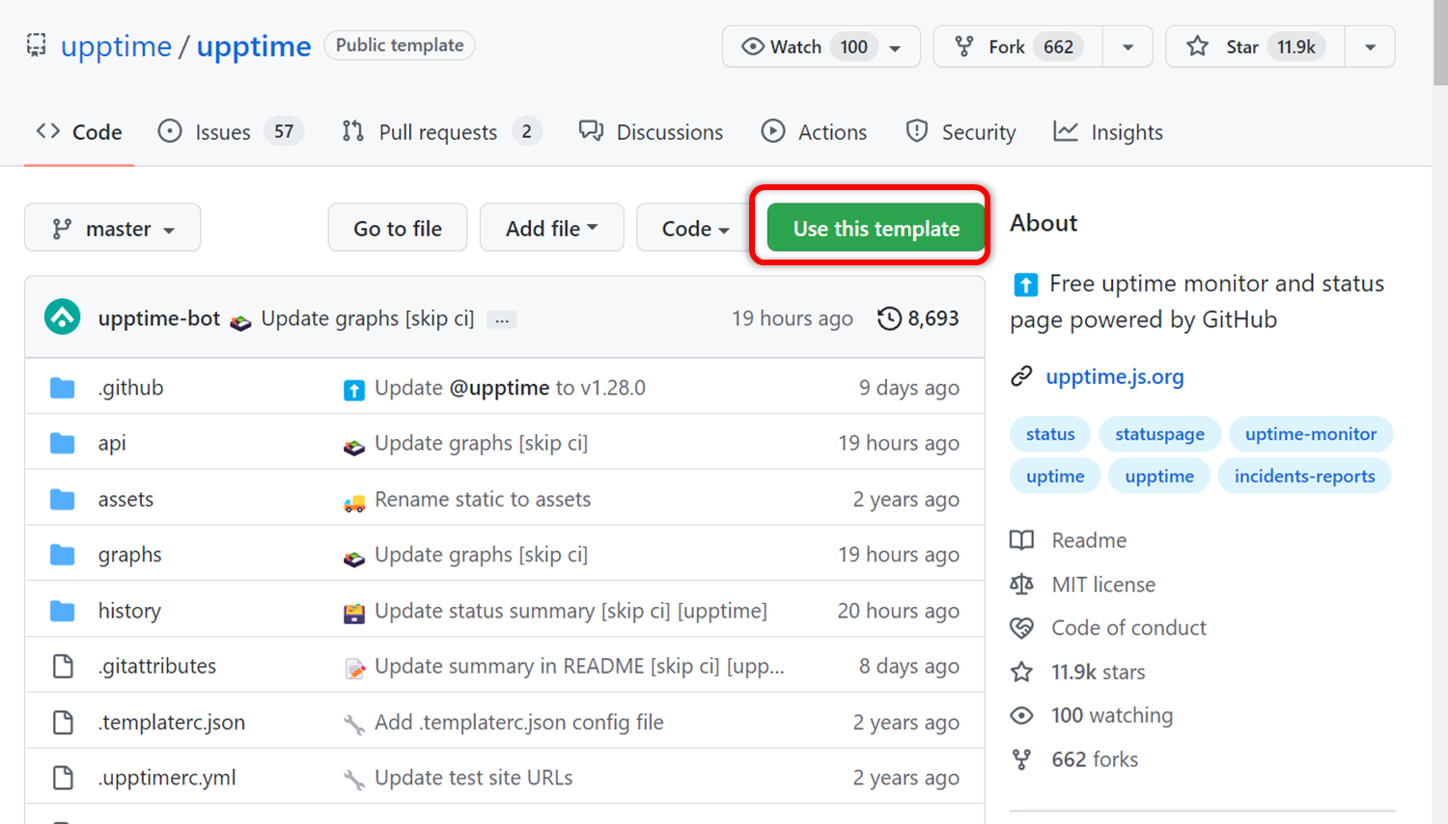Screen dimensions: 1448x824
Task: Open the Actions tab
Action: click(814, 132)
